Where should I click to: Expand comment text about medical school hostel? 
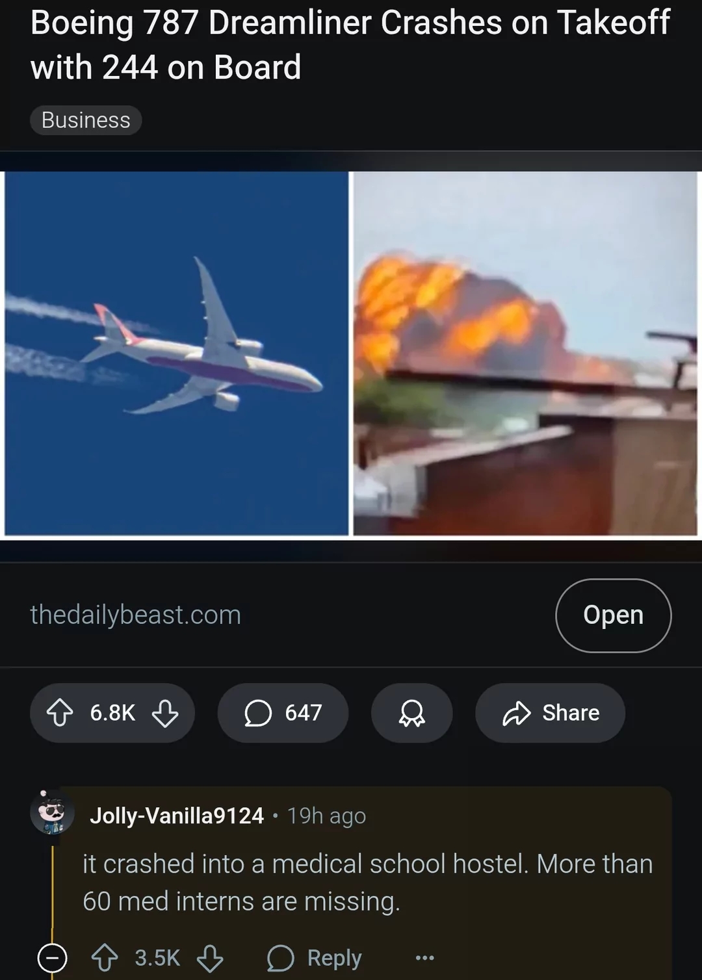click(367, 883)
